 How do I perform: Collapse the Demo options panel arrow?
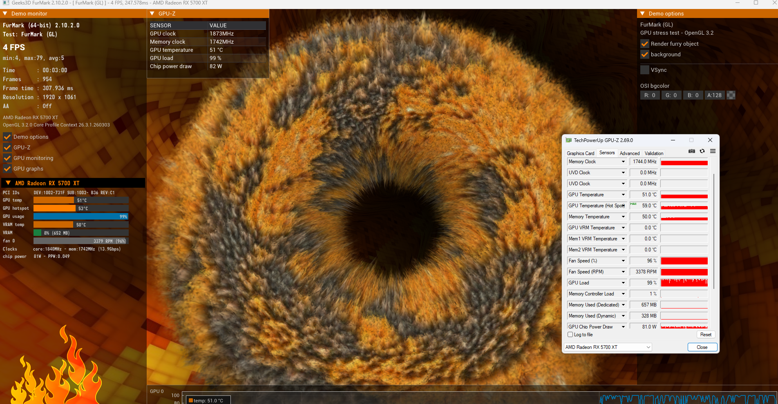642,13
